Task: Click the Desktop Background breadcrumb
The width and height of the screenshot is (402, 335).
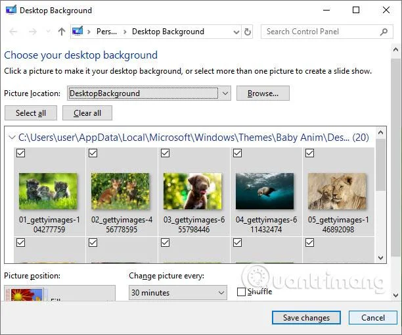Action: [x=168, y=32]
